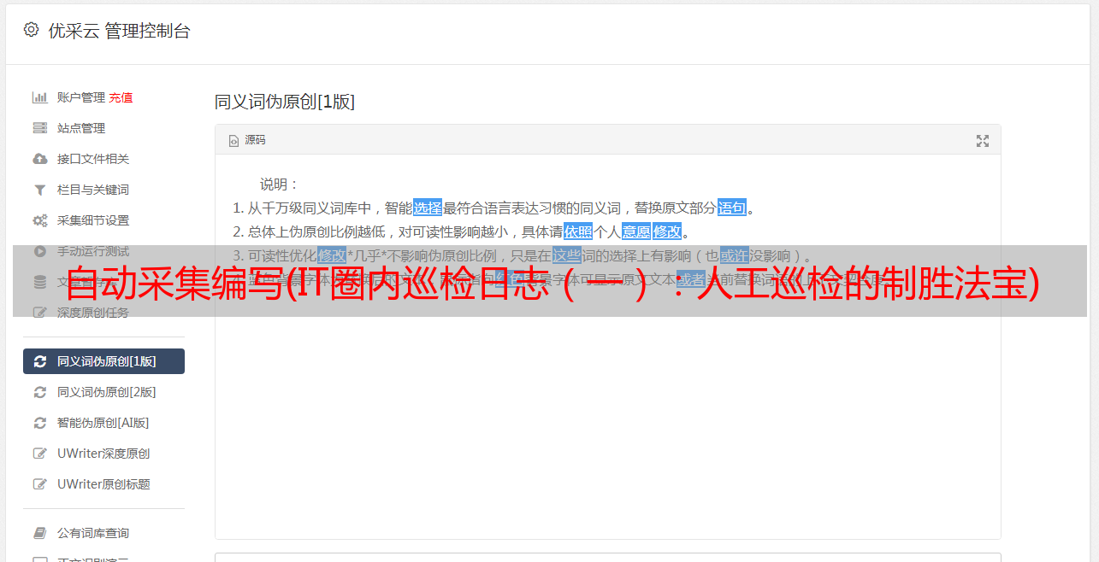This screenshot has height=562, width=1099.
Task: Click the gear icon beside 优采云 管理控制台
Action: tap(32, 30)
